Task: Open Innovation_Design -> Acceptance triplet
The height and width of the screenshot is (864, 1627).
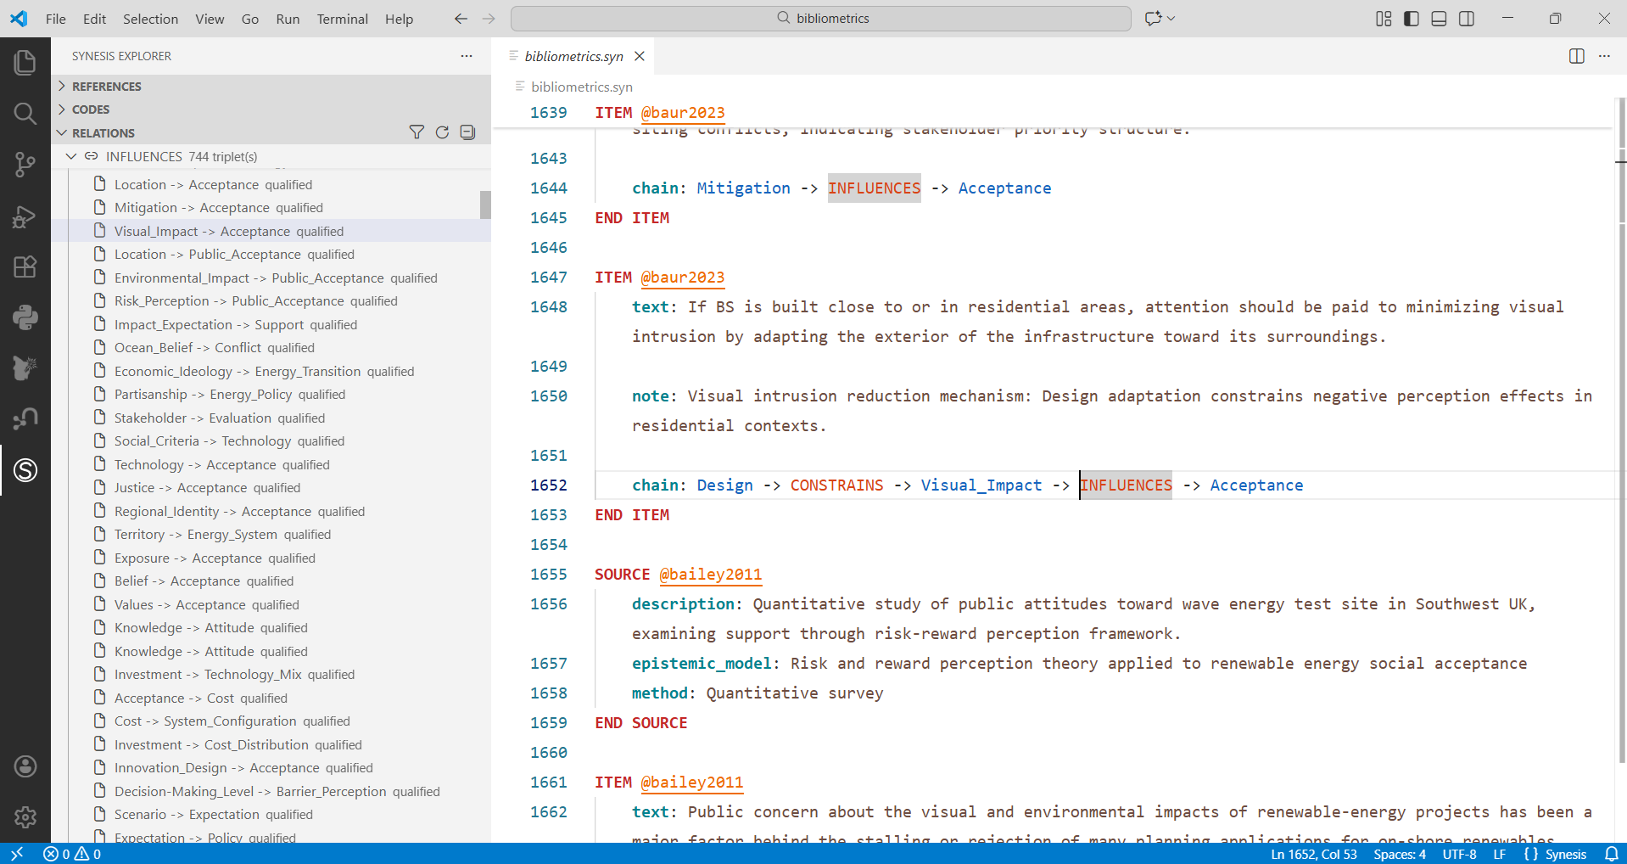Action: (271, 768)
